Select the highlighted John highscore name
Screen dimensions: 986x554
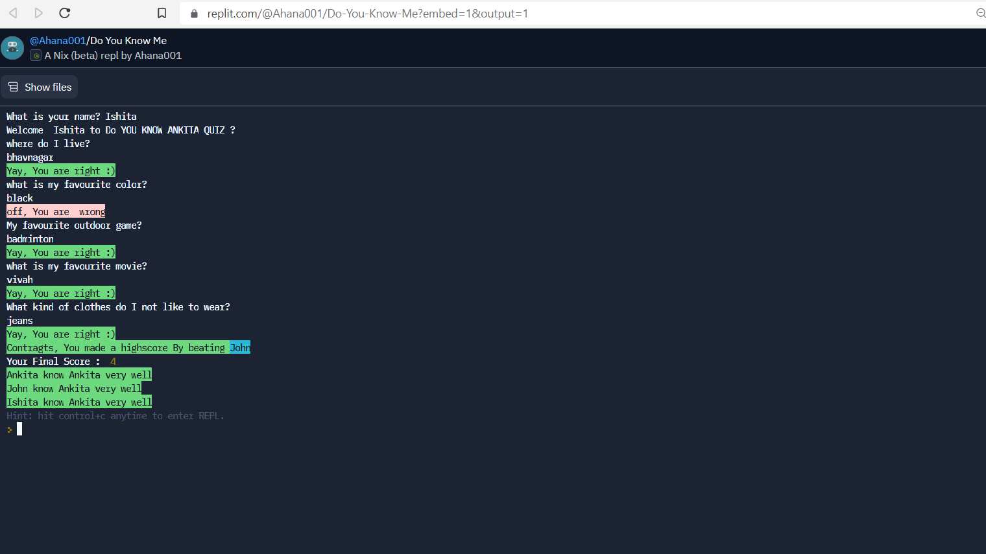pos(240,347)
